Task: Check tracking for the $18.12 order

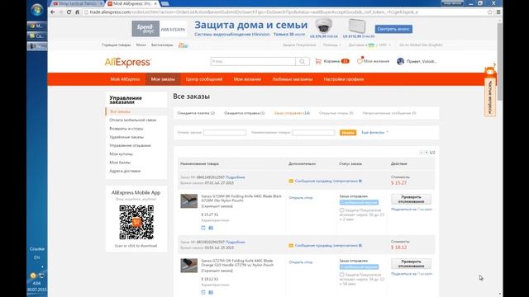Action: (x=411, y=264)
